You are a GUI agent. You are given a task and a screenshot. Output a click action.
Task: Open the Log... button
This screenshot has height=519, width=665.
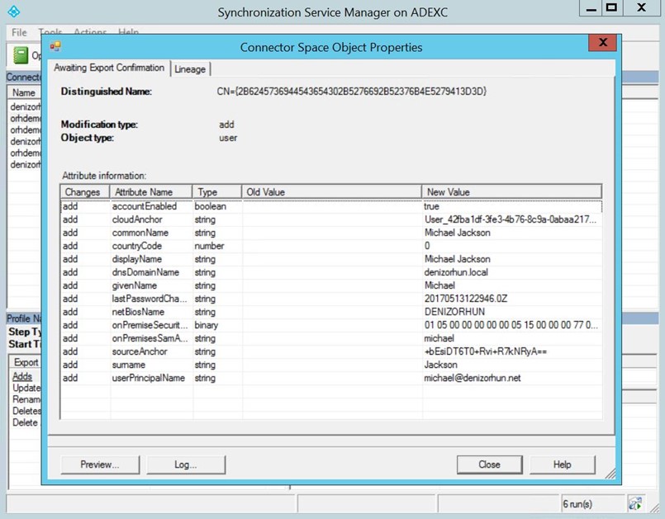186,465
